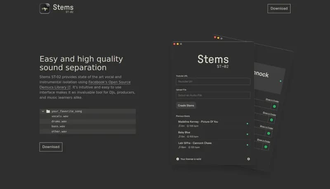Click the Stems app logo icon in header
Viewport: 330px width, 189px height.
(x=45, y=8)
